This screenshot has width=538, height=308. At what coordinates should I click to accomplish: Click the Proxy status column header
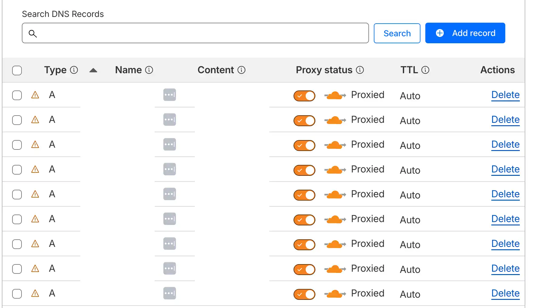(324, 70)
